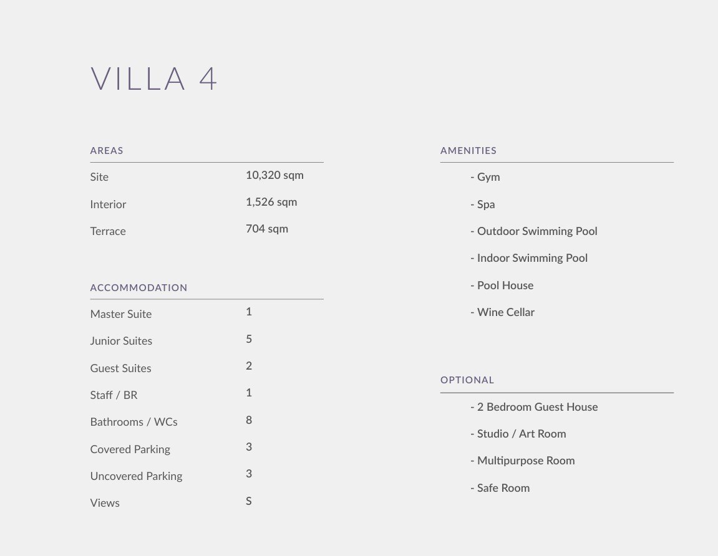Image resolution: width=718 pixels, height=556 pixels.
Task: Click the Interior value 1,526 sqm
Action: pyautogui.click(x=271, y=202)
